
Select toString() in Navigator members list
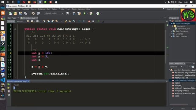pos(185,88)
